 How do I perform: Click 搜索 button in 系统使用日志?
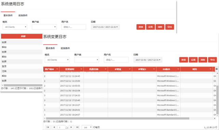pyautogui.click(x=141, y=27)
